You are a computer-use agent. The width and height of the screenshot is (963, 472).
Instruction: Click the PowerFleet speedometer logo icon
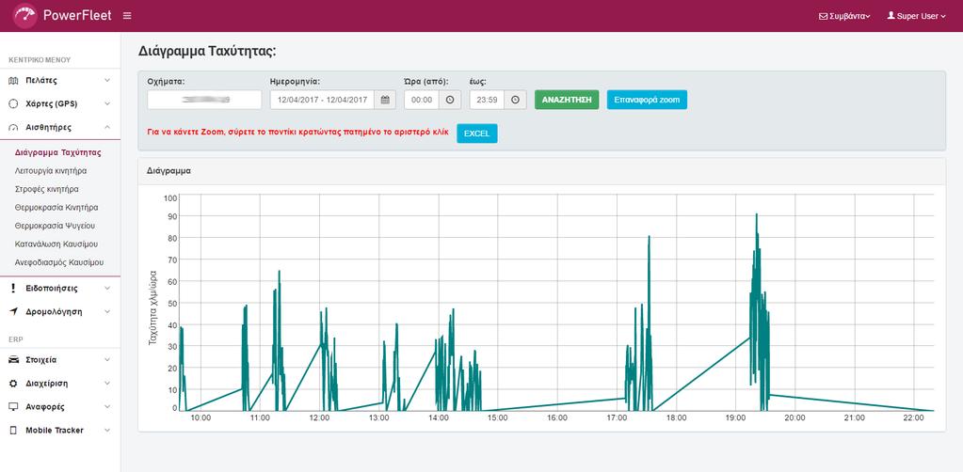(25, 16)
